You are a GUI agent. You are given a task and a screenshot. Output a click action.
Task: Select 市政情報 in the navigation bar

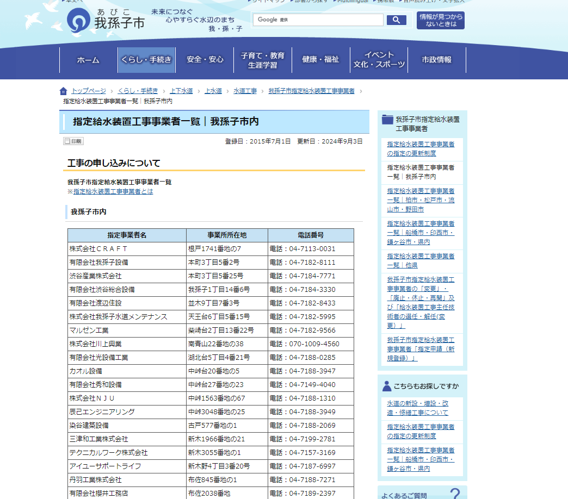pos(437,60)
